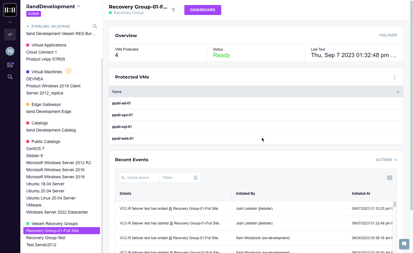The image size is (413, 253).
Task: Collapse the Sterling, VA (STR05) section
Action: [28, 26]
